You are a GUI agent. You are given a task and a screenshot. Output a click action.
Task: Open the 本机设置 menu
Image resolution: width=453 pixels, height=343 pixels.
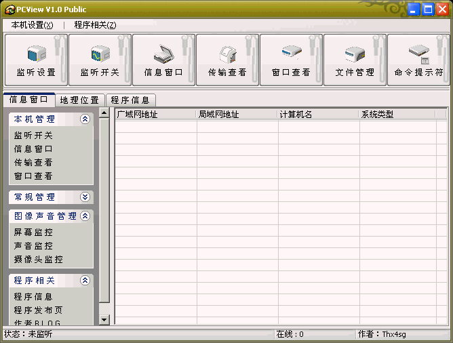[32, 25]
